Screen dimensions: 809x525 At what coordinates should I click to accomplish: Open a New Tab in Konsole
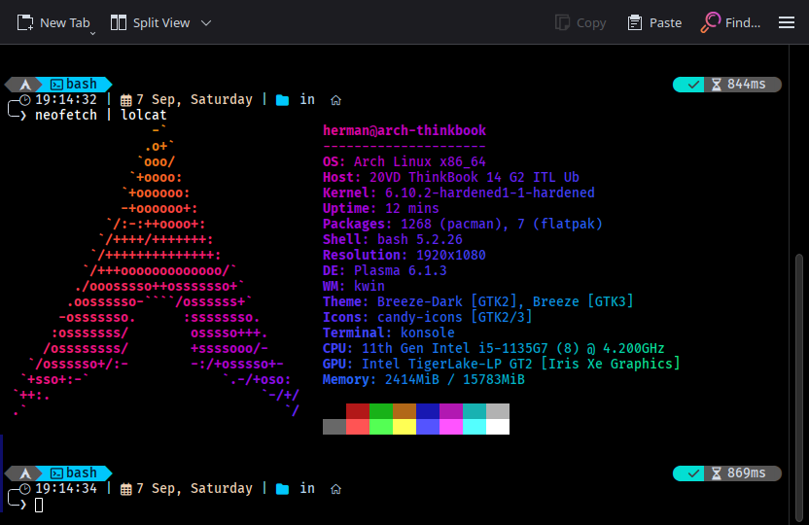click(53, 22)
